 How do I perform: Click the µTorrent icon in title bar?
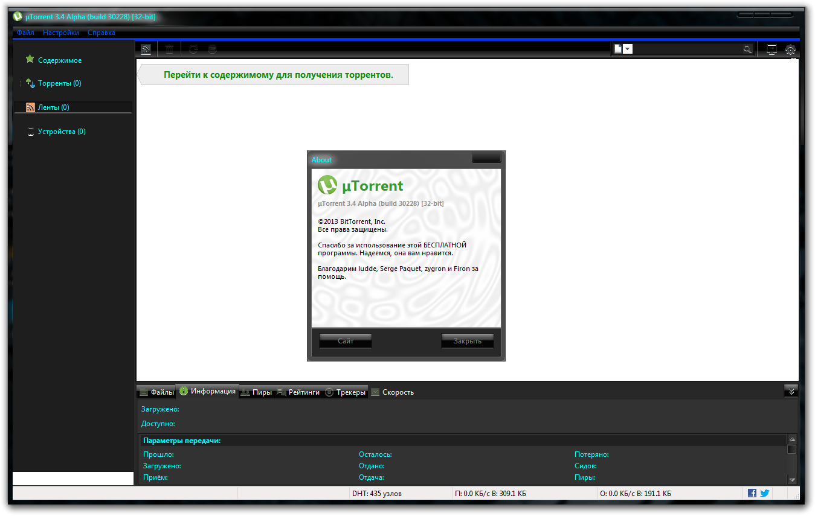click(18, 16)
